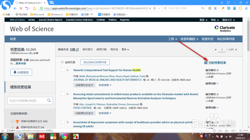Go to next results page arrow
Image resolution: width=250 pixels, height=140 pixels.
coord(236,50)
